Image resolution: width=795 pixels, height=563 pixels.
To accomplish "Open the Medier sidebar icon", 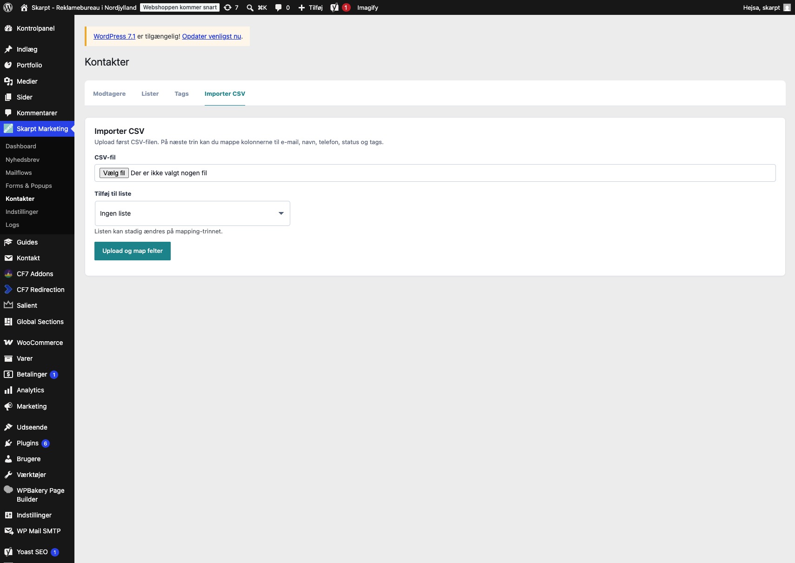I will click(x=8, y=81).
